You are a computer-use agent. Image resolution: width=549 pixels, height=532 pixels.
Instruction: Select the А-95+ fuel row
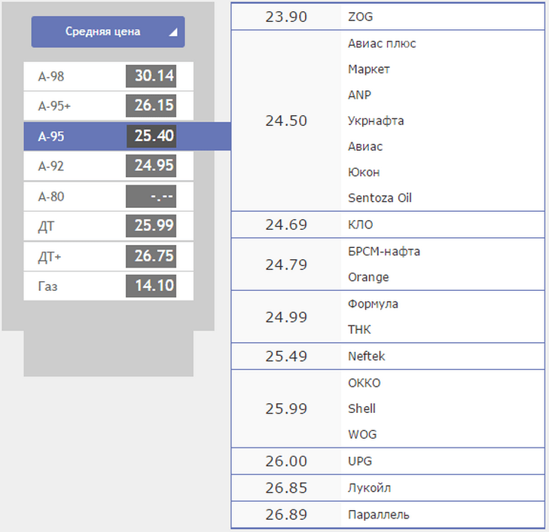108,105
